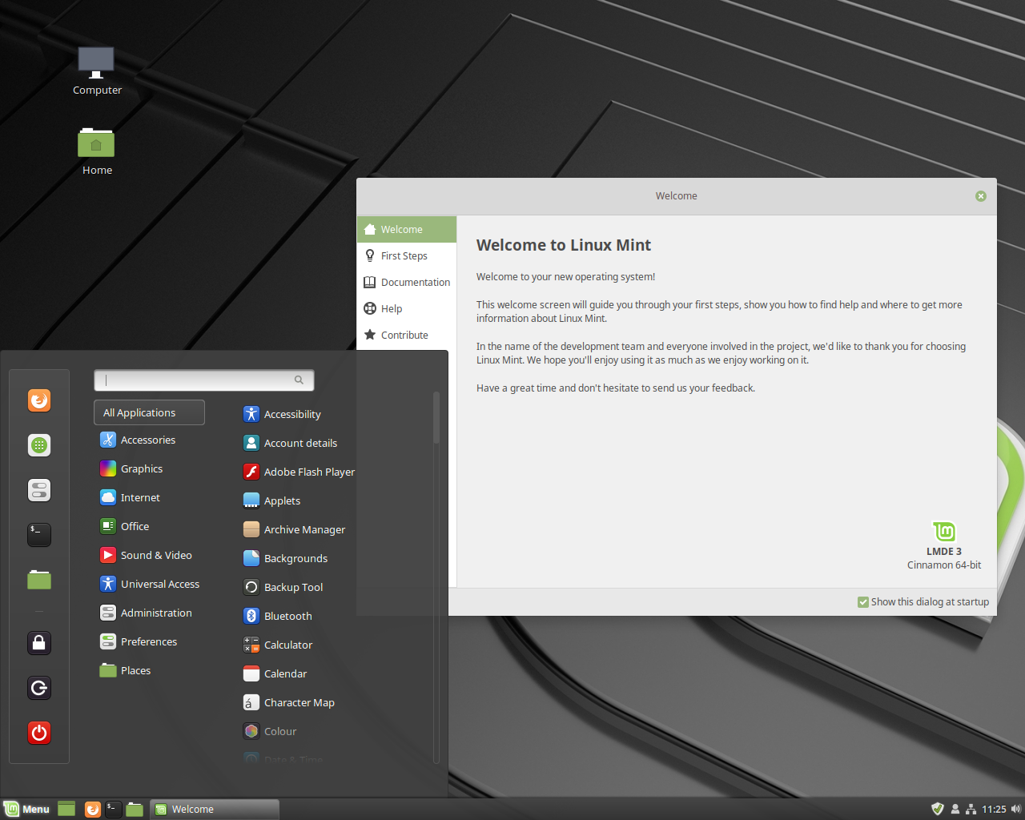The width and height of the screenshot is (1025, 820).
Task: Open the update manager shield tray icon
Action: pos(938,809)
